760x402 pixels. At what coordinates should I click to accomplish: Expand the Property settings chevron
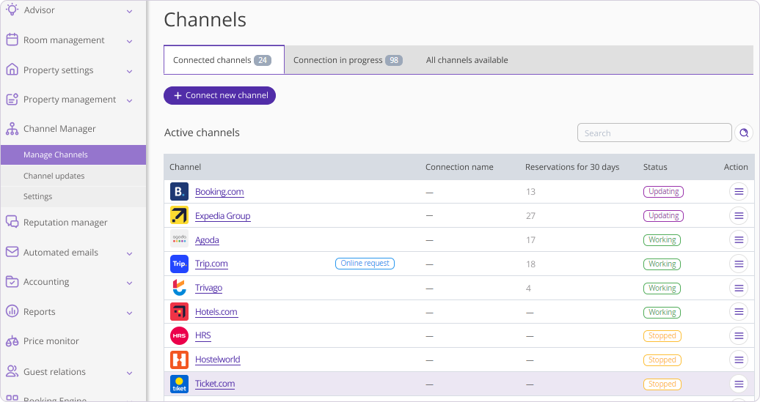coord(129,71)
